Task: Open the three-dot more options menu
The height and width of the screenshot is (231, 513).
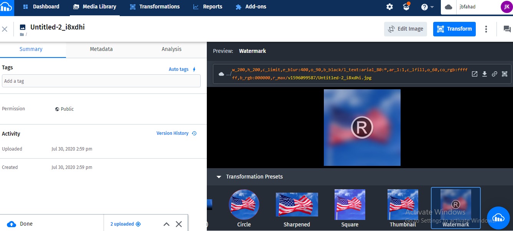Action: coord(486,29)
